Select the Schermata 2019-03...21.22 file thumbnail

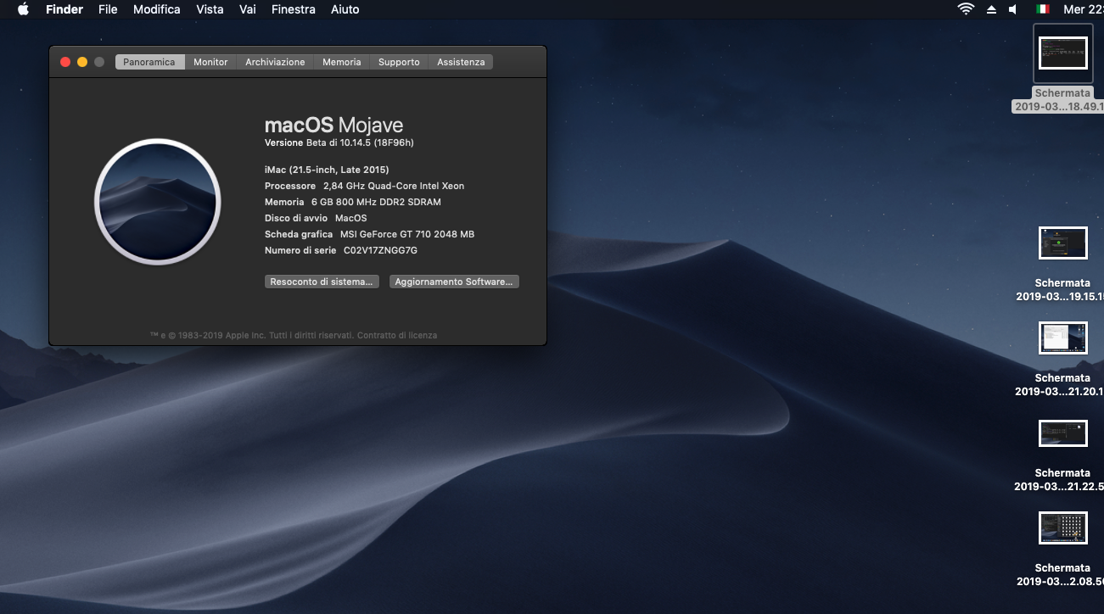[1063, 433]
